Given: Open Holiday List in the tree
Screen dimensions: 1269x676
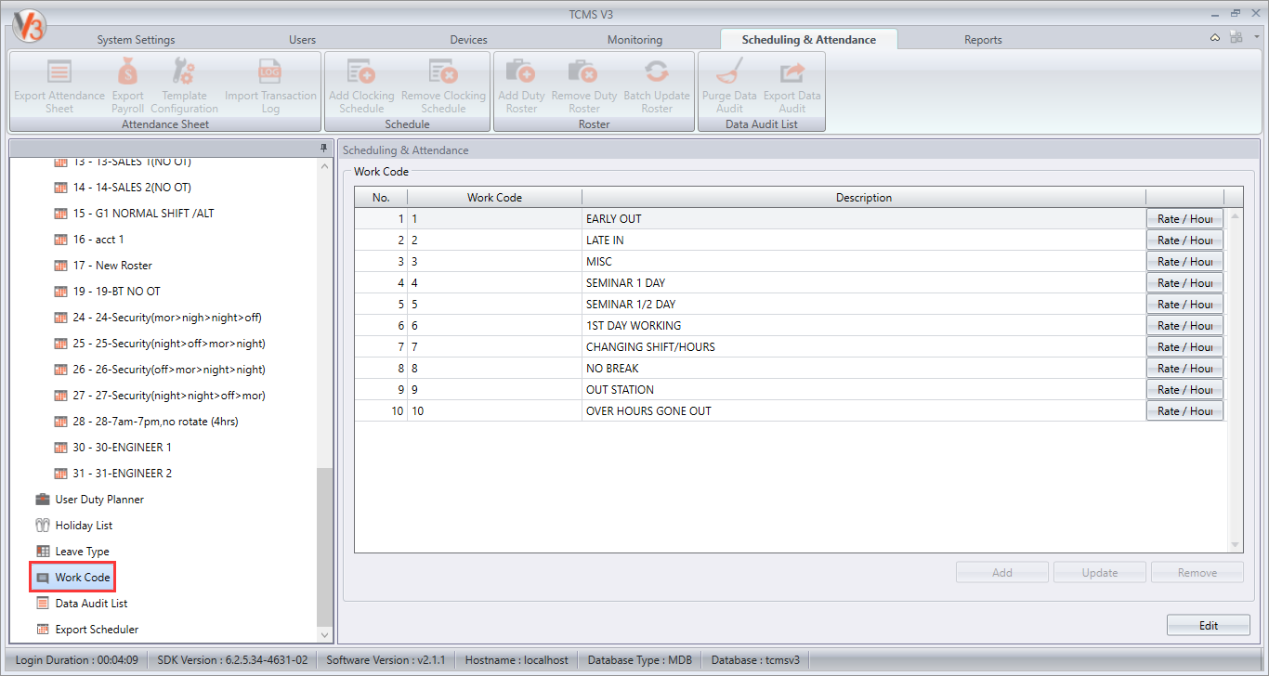Looking at the screenshot, I should [x=84, y=526].
